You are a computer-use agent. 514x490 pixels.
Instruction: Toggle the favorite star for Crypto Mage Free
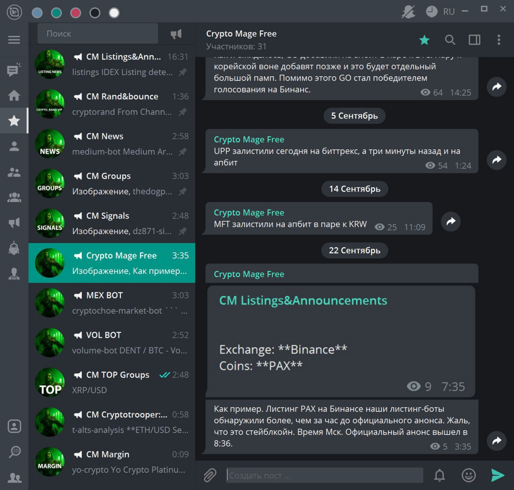[x=424, y=40]
